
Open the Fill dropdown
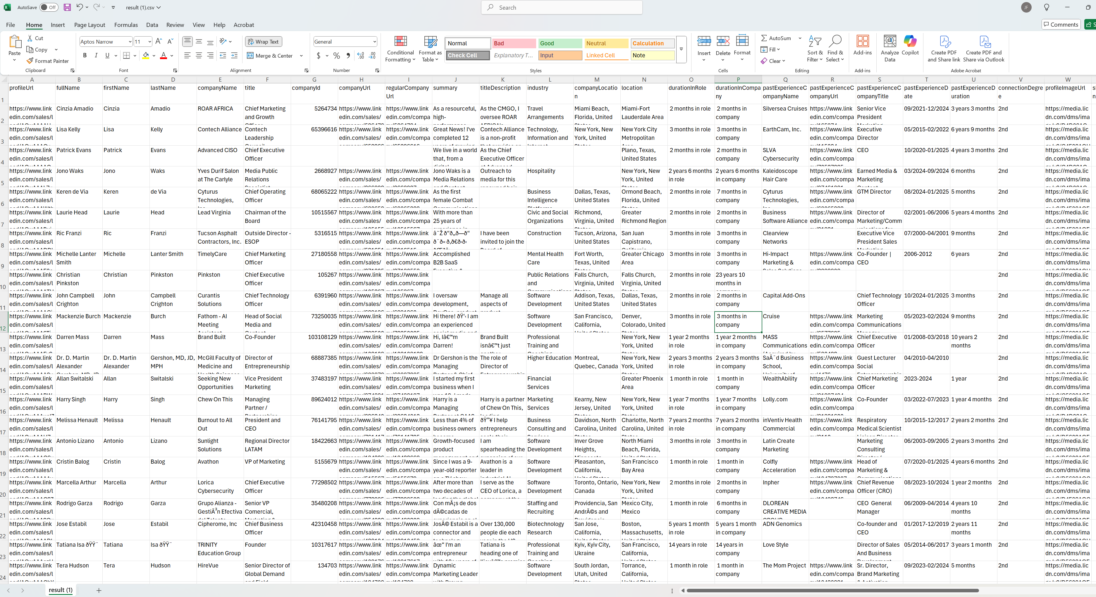pyautogui.click(x=770, y=49)
